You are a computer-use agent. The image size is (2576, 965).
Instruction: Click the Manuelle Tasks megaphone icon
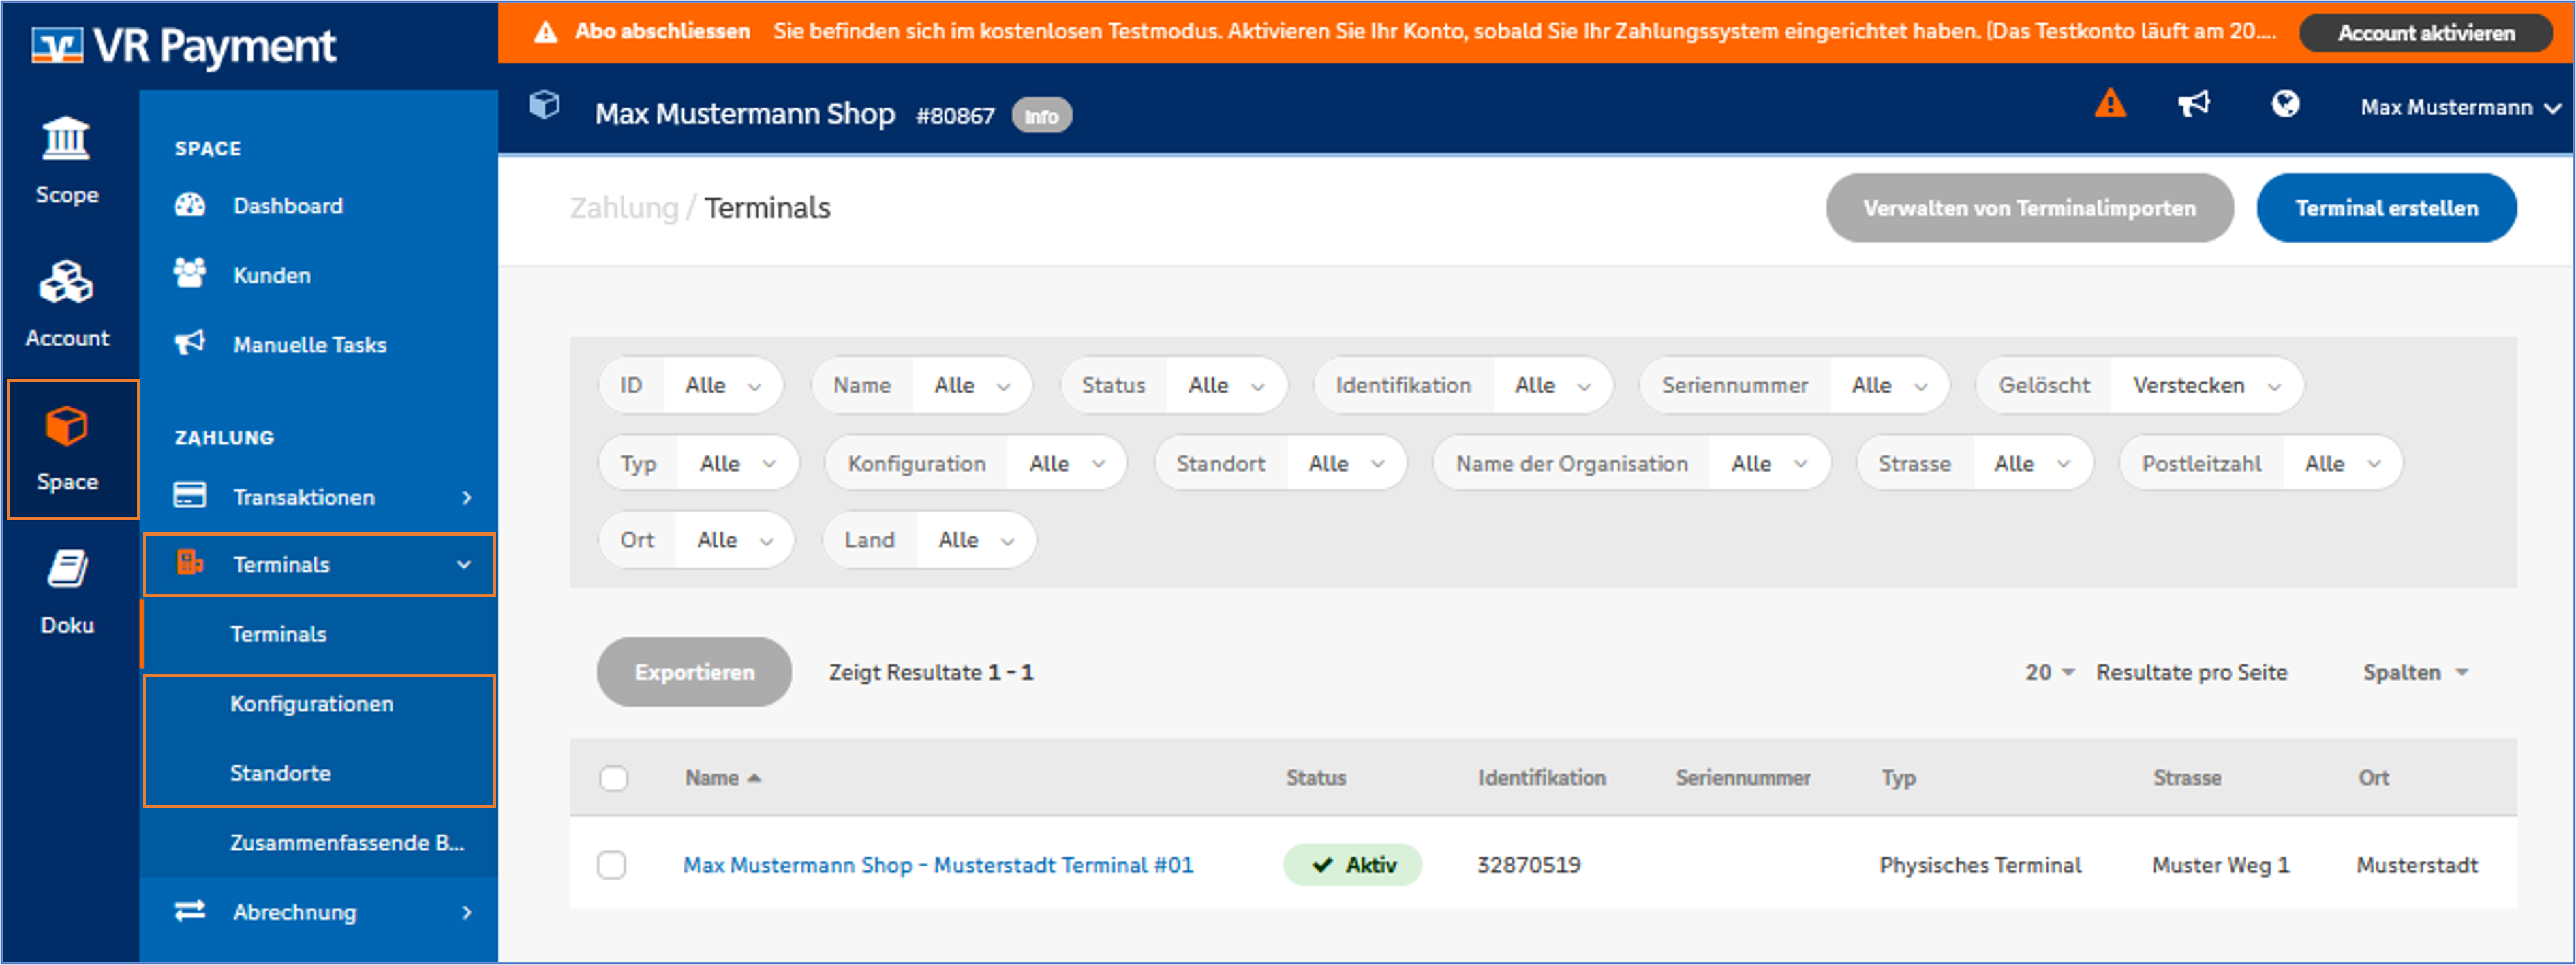[x=190, y=343]
